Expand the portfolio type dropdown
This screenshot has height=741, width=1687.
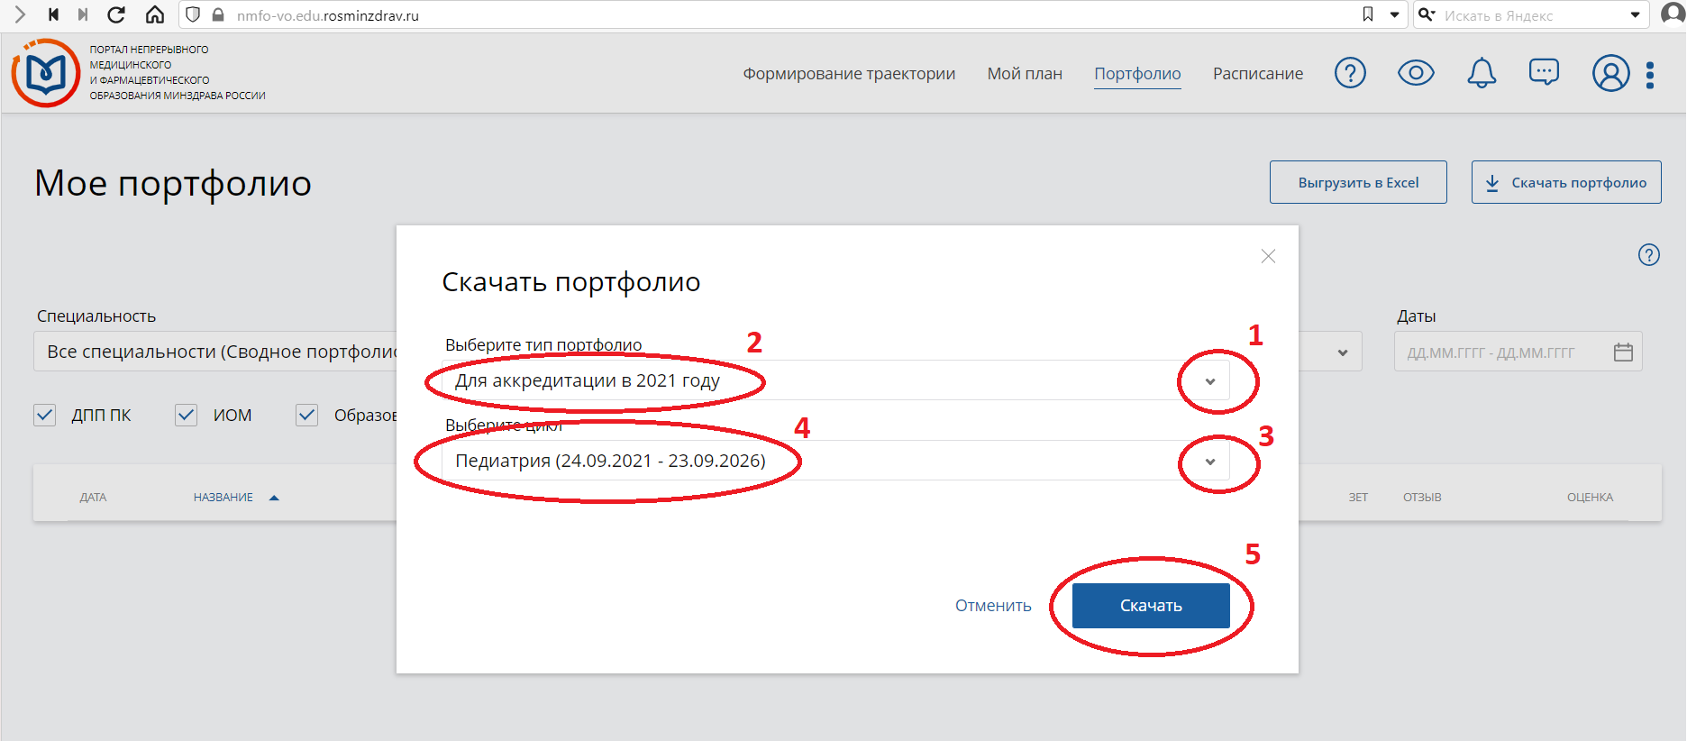tap(1209, 381)
